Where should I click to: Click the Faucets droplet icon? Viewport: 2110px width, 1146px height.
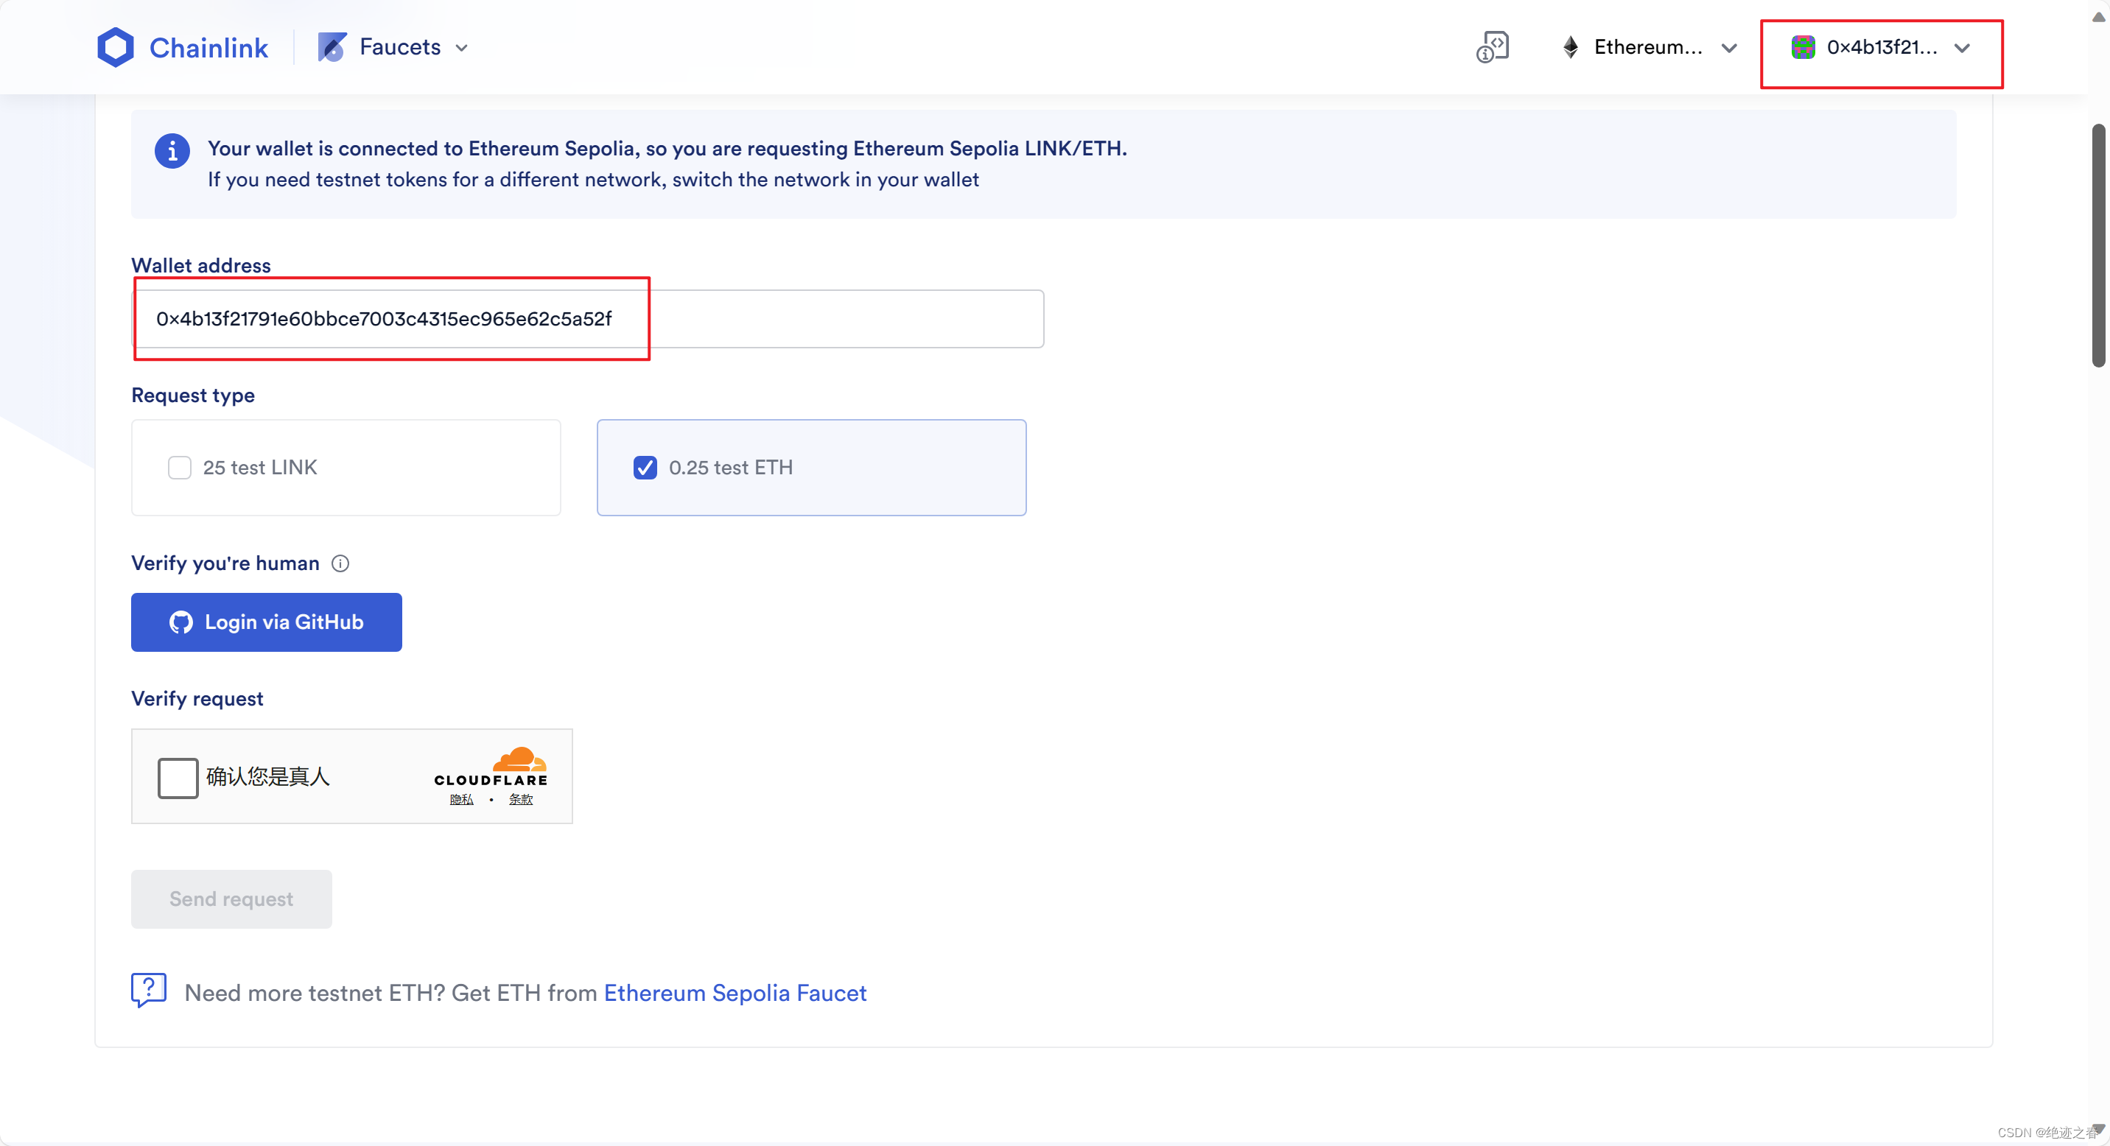[332, 47]
